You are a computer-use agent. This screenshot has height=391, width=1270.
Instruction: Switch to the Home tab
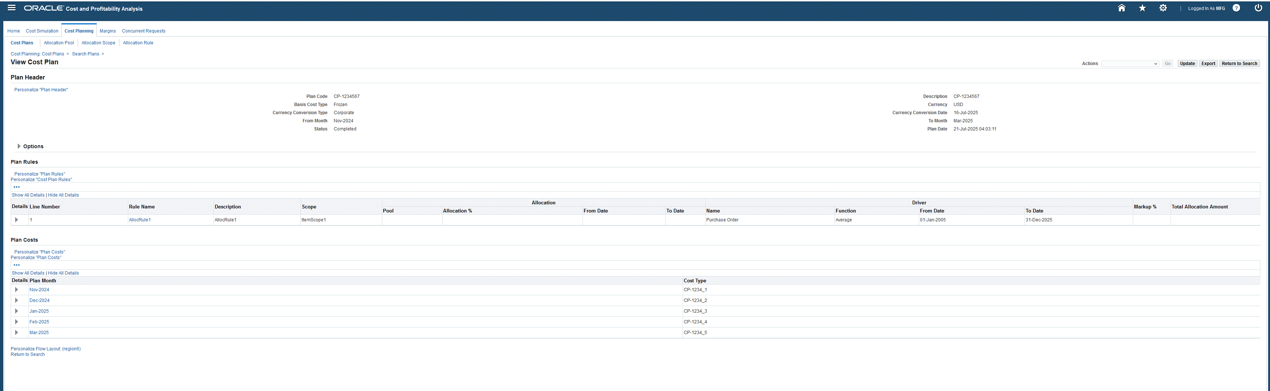coord(13,31)
